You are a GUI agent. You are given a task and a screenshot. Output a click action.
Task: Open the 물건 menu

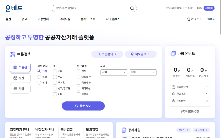8,19
